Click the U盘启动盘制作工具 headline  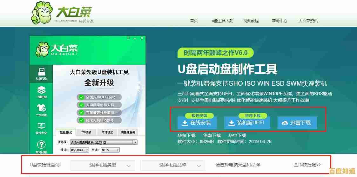[227, 69]
